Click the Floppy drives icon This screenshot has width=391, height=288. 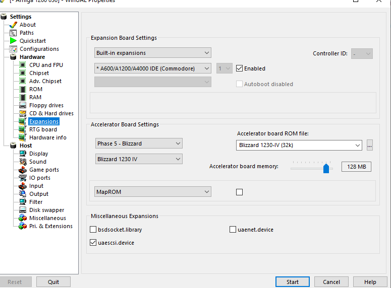tap(22, 105)
